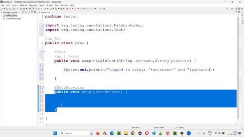Click Collapse All icon in Package Explorer
The height and width of the screenshot is (137, 244).
[x=23, y=12]
